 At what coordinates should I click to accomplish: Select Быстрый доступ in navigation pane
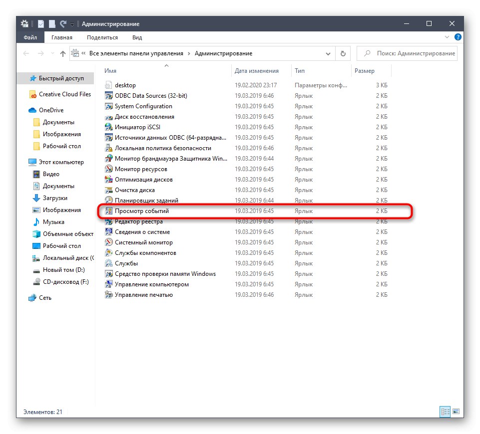(55, 78)
